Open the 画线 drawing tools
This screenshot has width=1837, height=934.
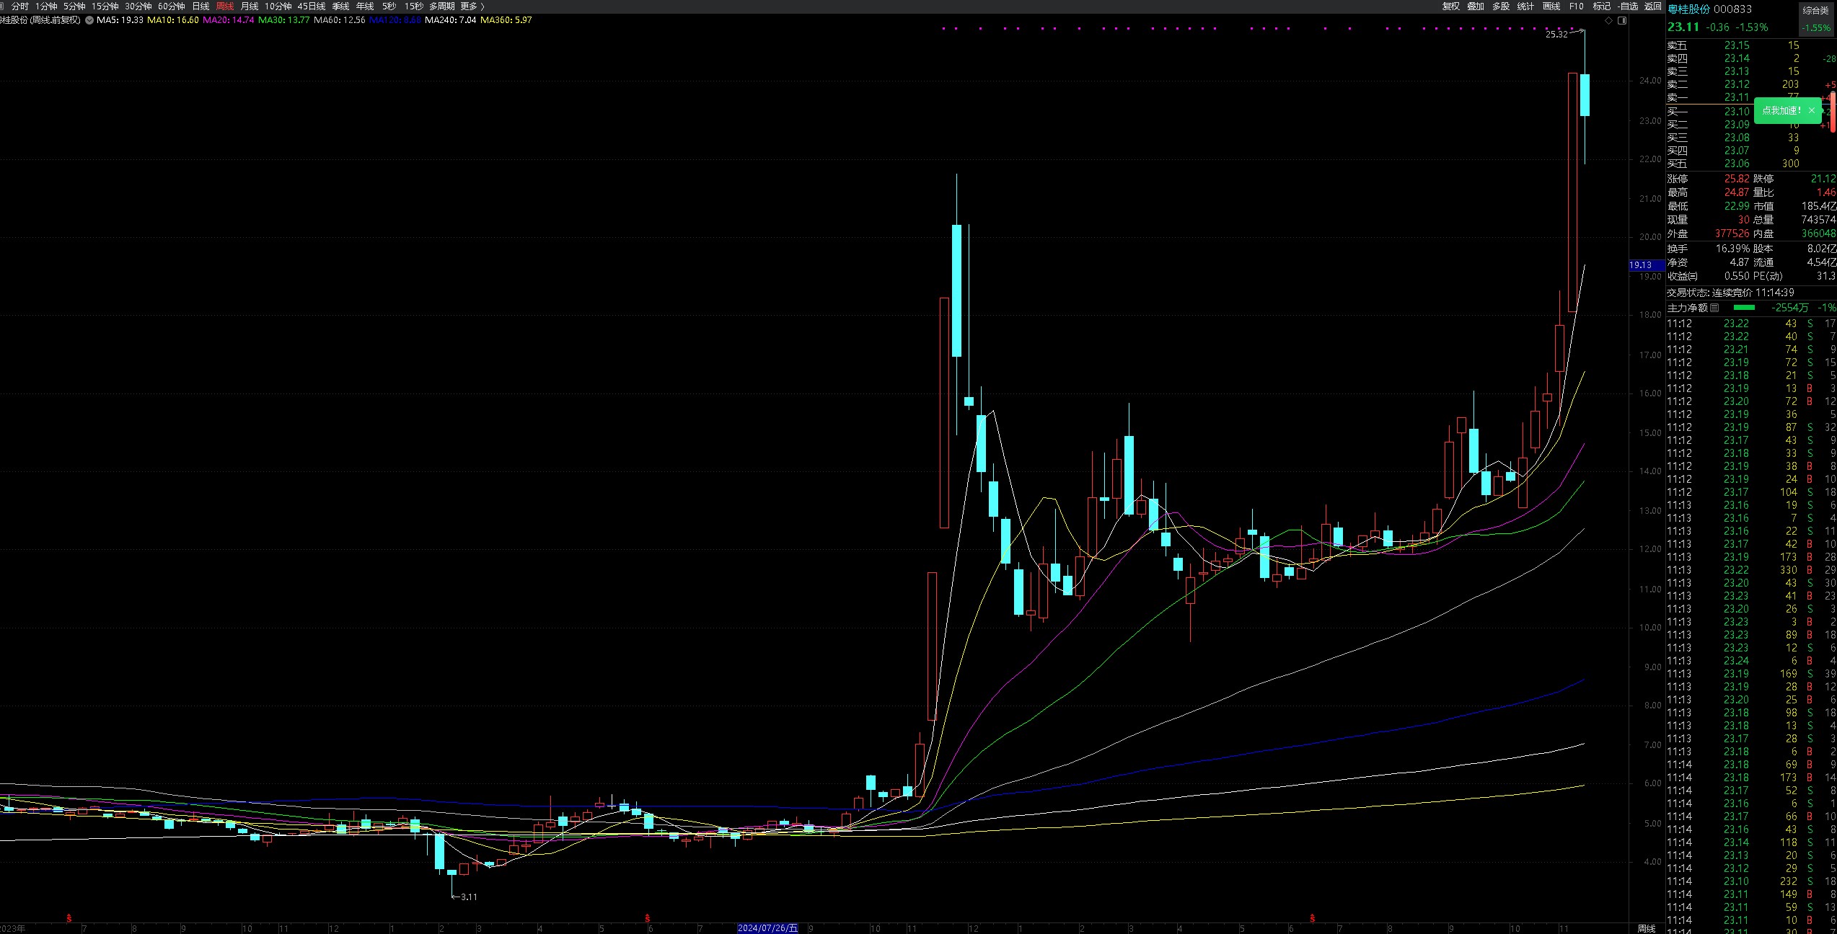[1551, 6]
